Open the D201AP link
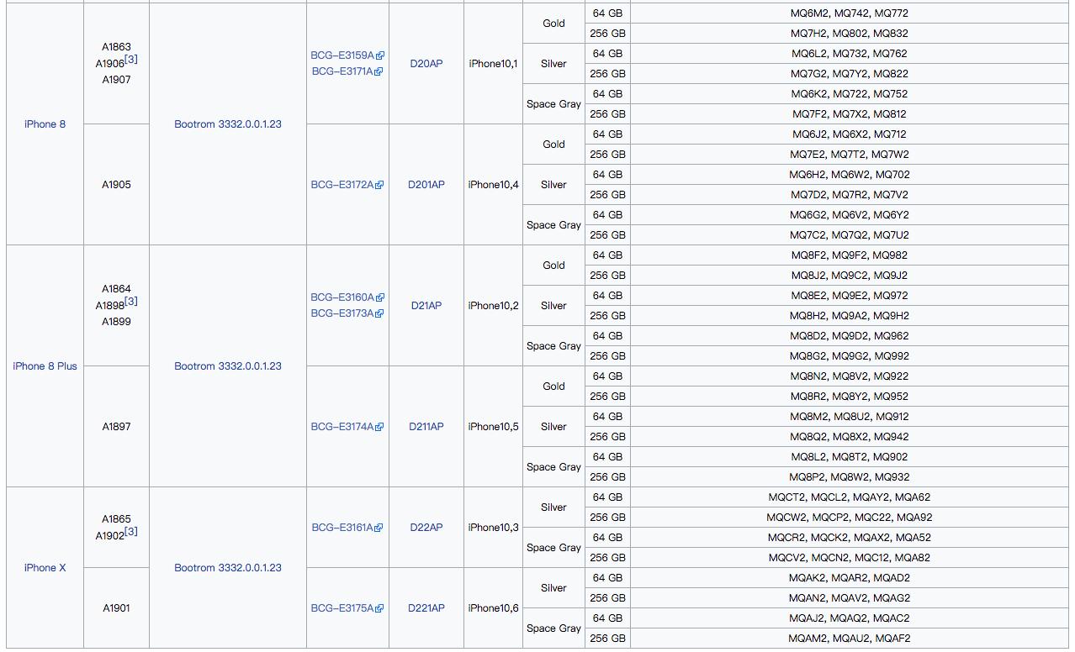1075x652 pixels. click(426, 185)
